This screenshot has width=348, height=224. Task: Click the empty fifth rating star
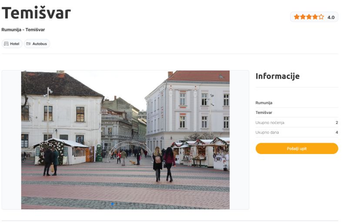pyautogui.click(x=321, y=17)
